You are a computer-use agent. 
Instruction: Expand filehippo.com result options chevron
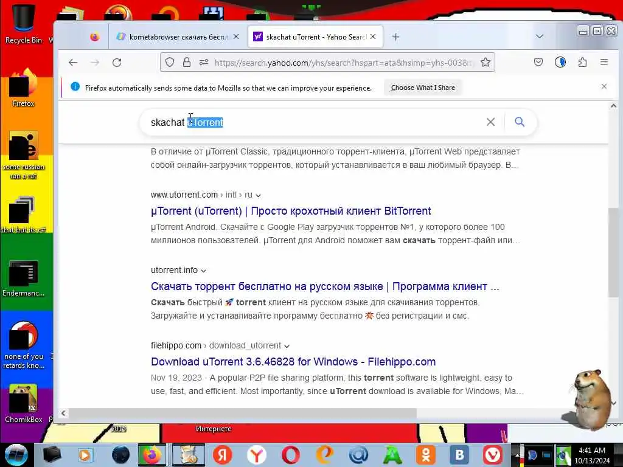[287, 346]
